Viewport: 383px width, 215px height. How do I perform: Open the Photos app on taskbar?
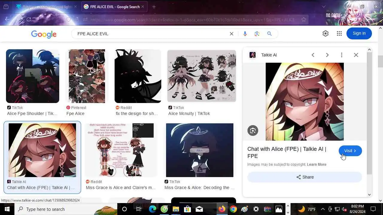(279, 209)
